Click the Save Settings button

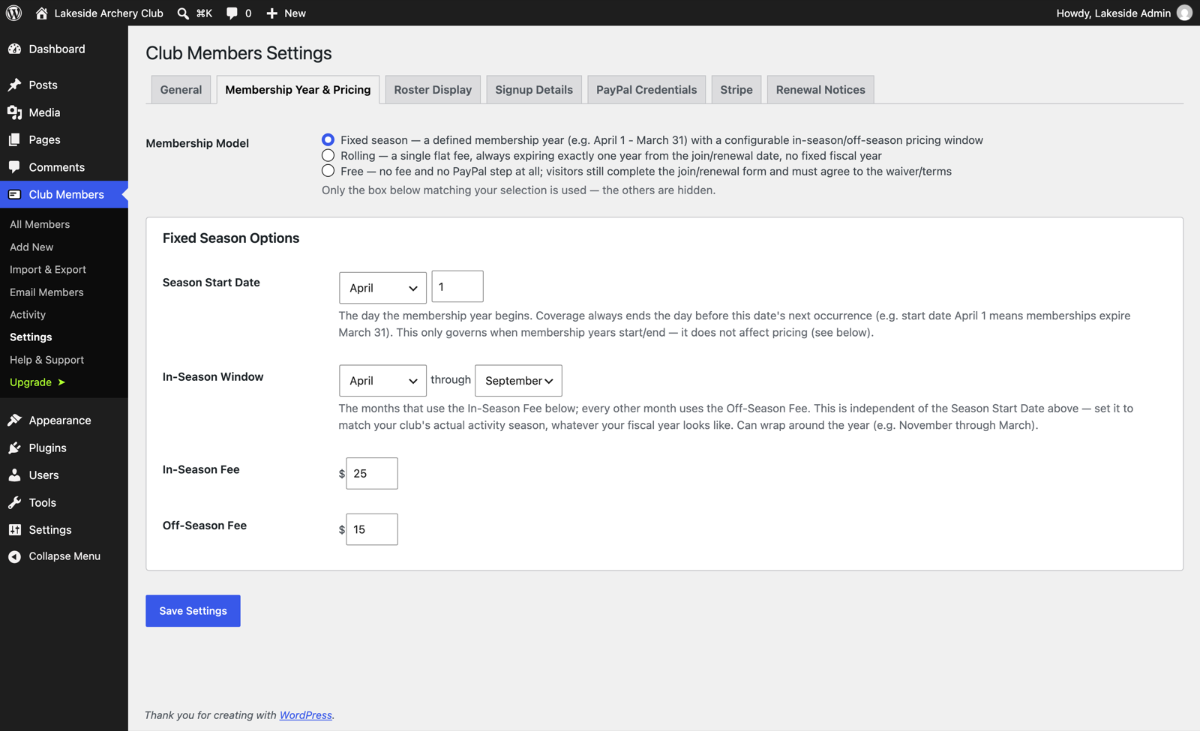pyautogui.click(x=193, y=611)
